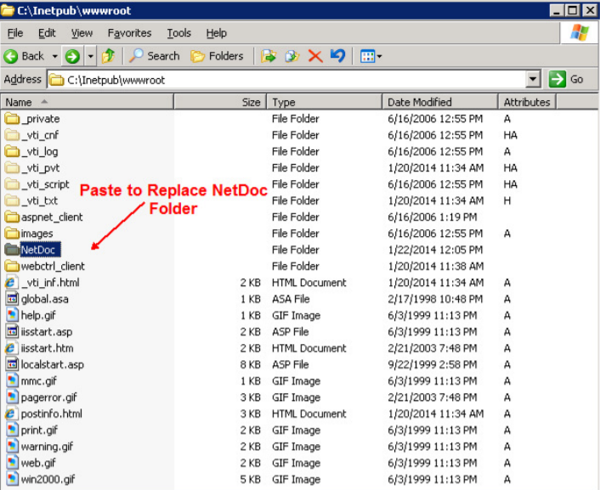Click the address field showing C:\Inetpub\wwwroot
This screenshot has width=600, height=490.
[x=287, y=80]
